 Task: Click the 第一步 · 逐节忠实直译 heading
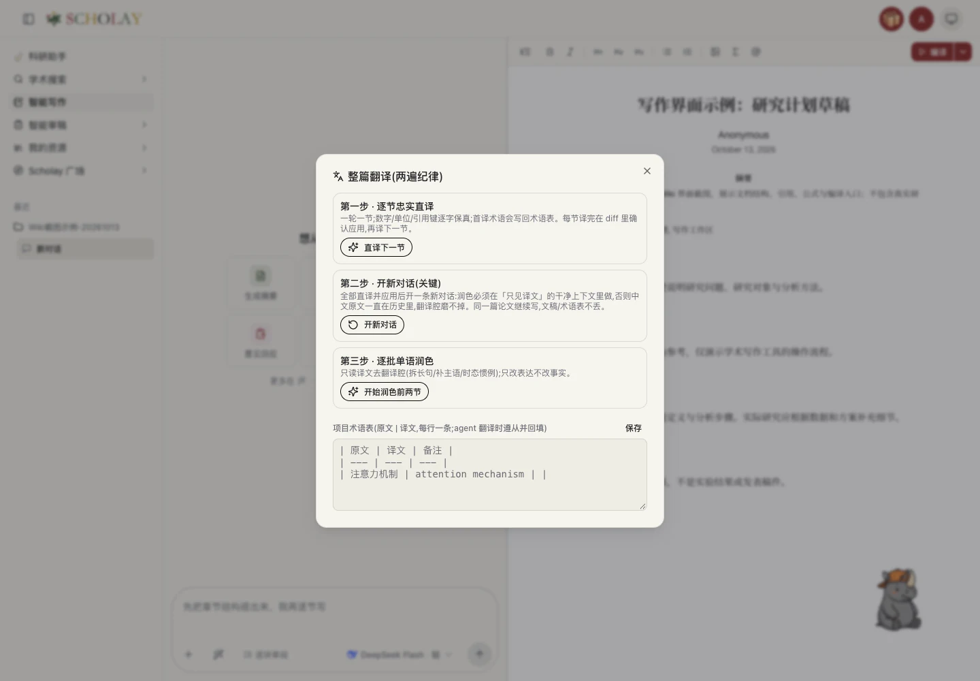point(387,206)
